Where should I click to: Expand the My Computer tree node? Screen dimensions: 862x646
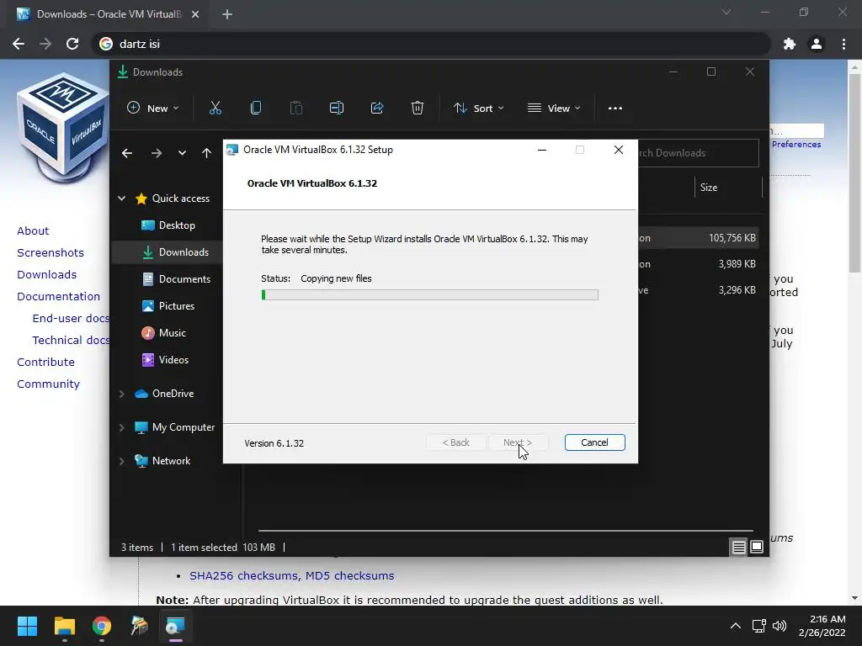121,427
